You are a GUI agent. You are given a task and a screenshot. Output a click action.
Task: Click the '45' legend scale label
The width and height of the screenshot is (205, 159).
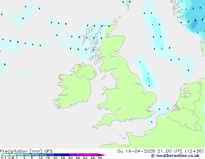point(92,158)
